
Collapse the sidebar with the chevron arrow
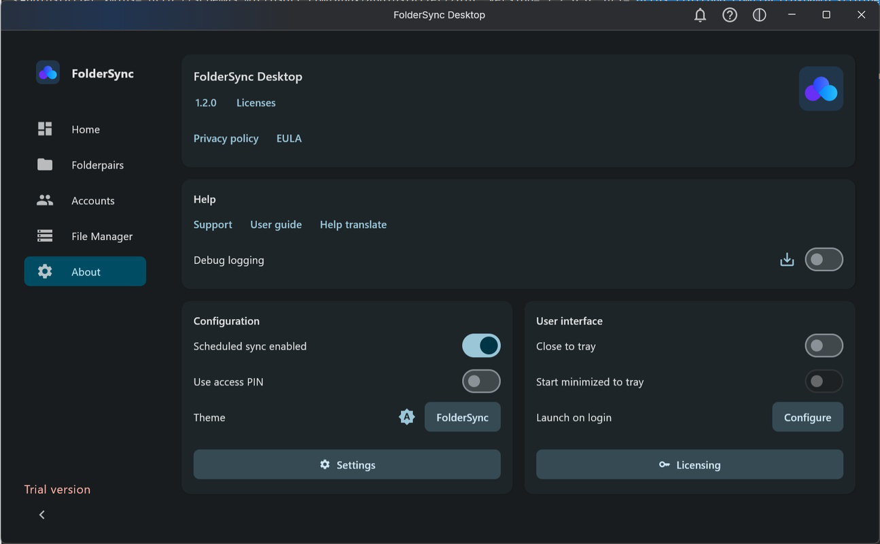(x=42, y=515)
